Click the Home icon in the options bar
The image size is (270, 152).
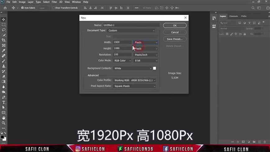5,8
